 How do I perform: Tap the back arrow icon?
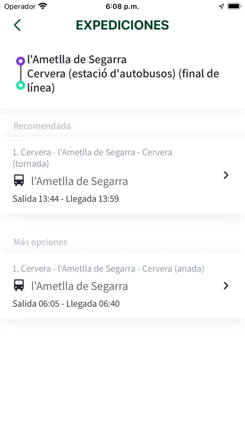tap(17, 25)
